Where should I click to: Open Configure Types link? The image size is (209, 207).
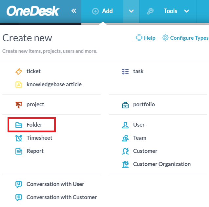189,38
